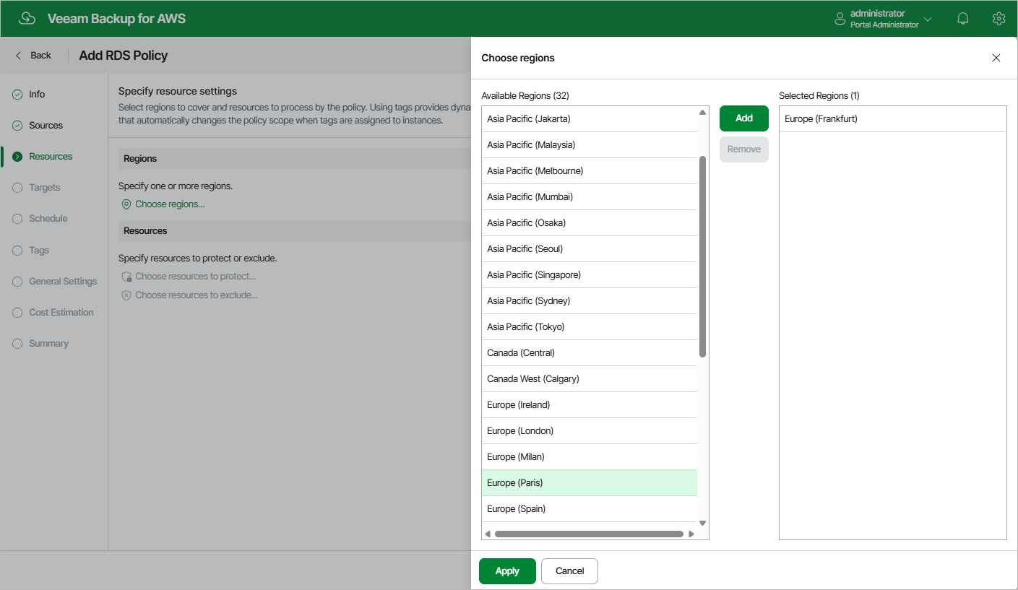The height and width of the screenshot is (590, 1018).
Task: Select Asia Pacific (Osaka) region
Action: pos(590,223)
